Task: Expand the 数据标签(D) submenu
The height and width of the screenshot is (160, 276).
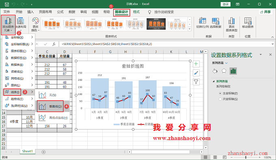Action: click(x=19, y=58)
